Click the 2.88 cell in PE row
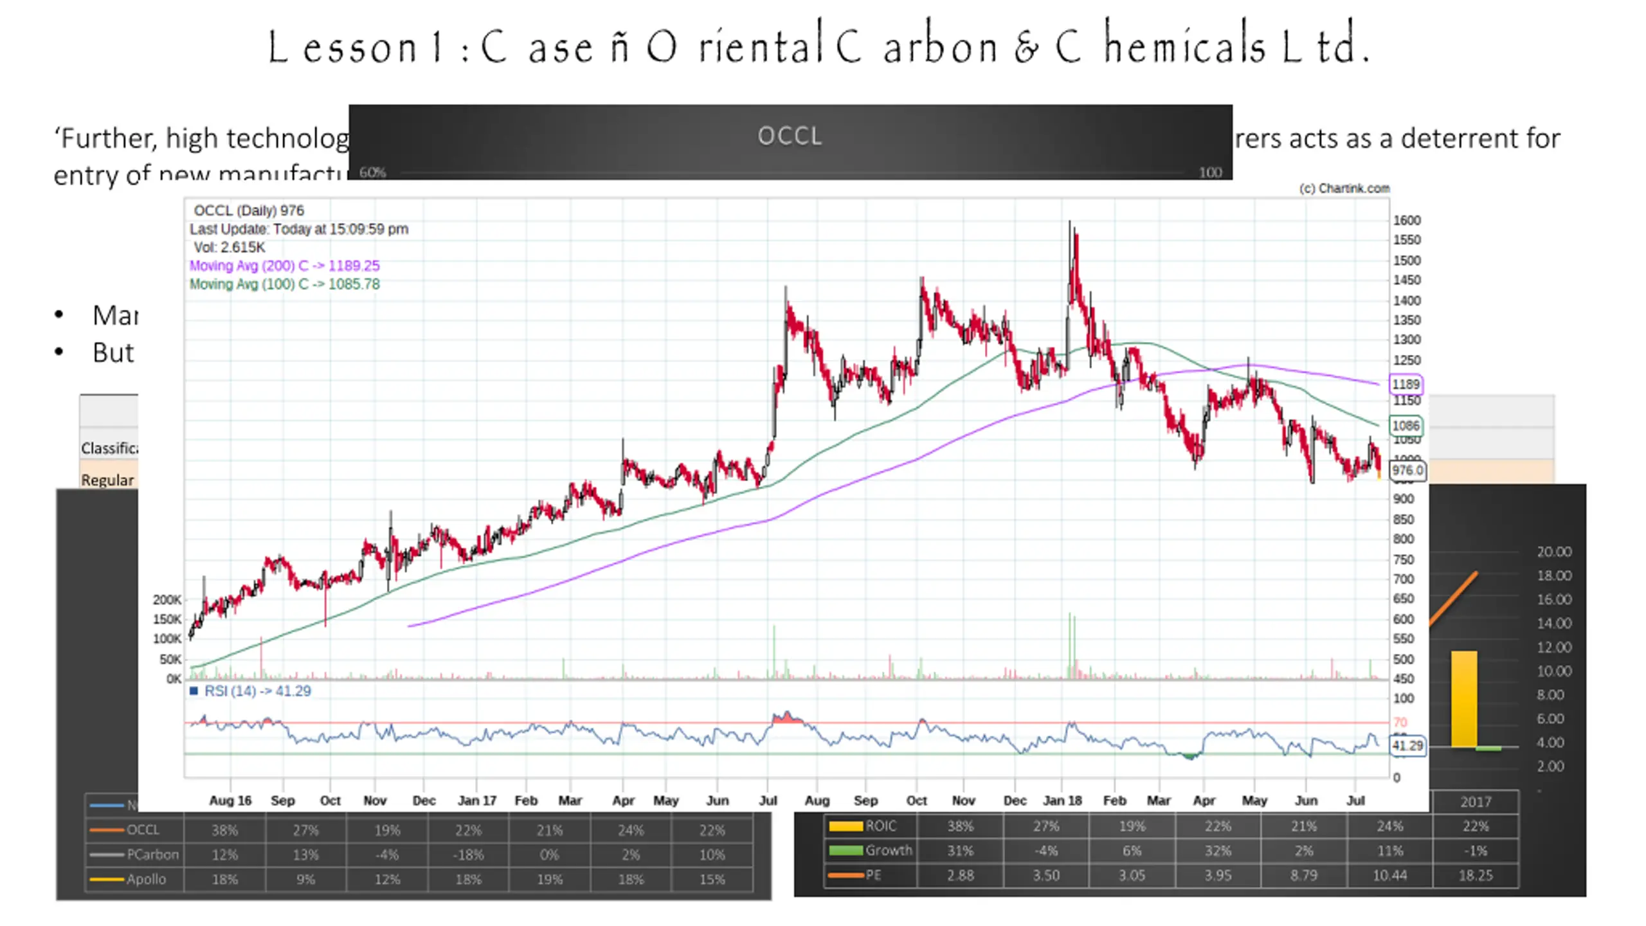The height and width of the screenshot is (926, 1646). pos(960,875)
